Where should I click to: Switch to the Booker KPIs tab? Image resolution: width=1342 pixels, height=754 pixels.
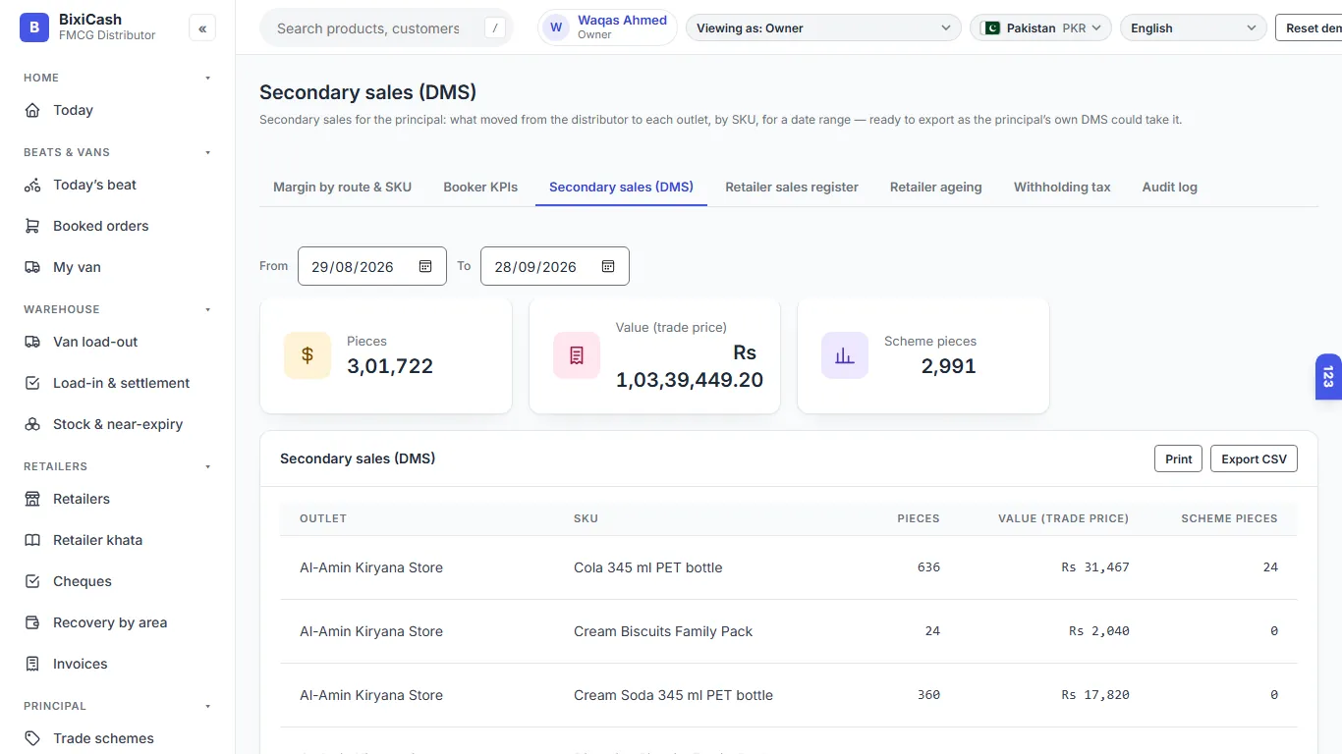[480, 187]
